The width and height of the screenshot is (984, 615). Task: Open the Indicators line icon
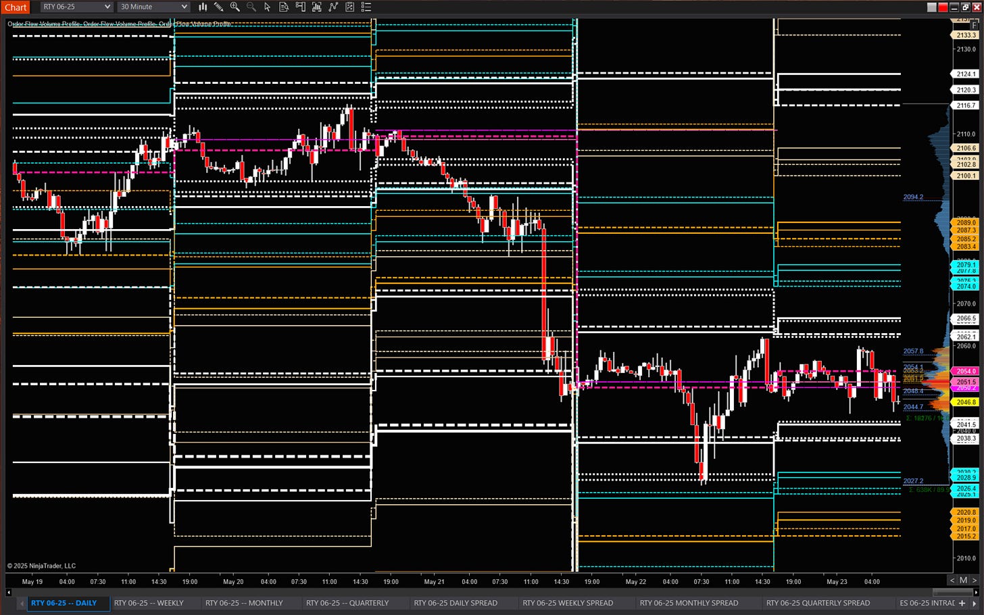point(333,7)
